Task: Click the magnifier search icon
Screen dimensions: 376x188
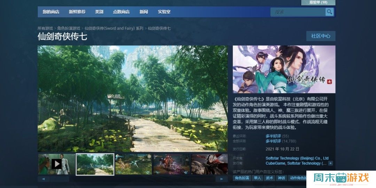Action: [329, 12]
